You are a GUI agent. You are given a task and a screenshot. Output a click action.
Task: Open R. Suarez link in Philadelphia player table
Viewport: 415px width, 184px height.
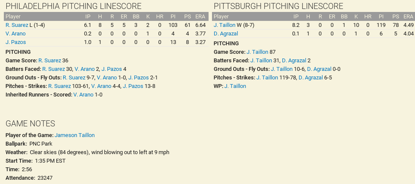click(17, 25)
